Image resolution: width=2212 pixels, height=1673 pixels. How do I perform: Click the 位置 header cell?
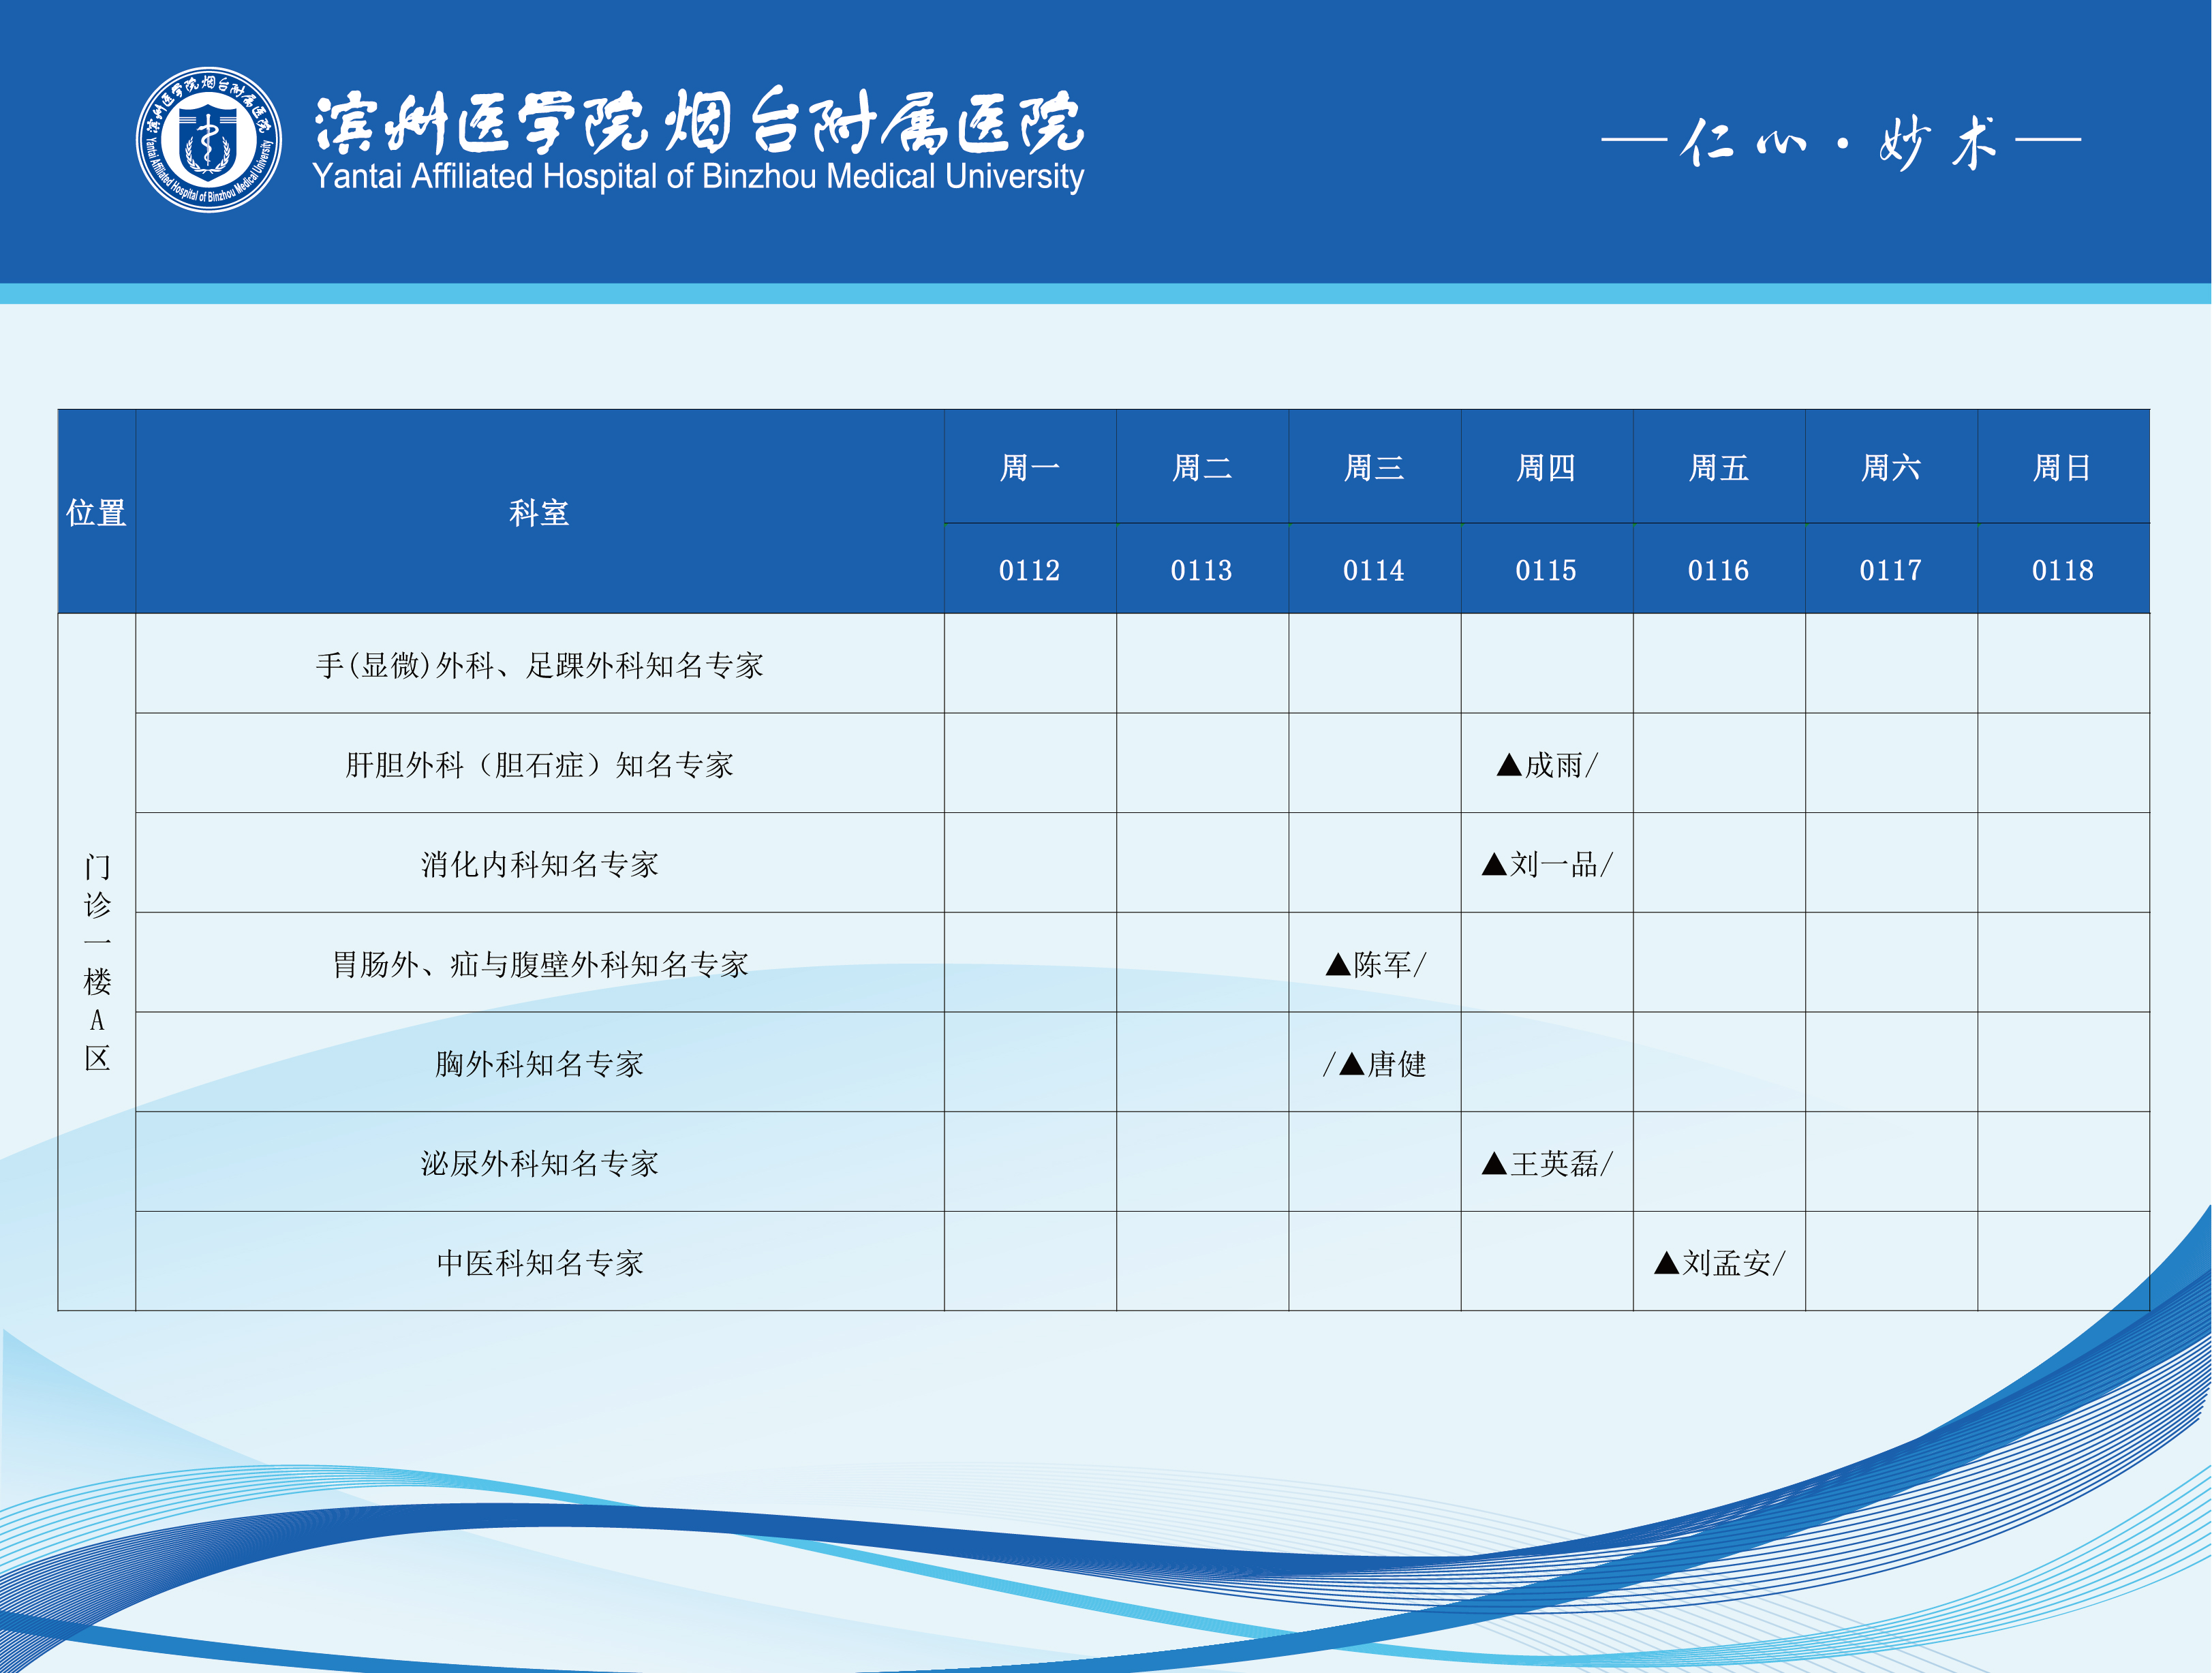point(96,512)
